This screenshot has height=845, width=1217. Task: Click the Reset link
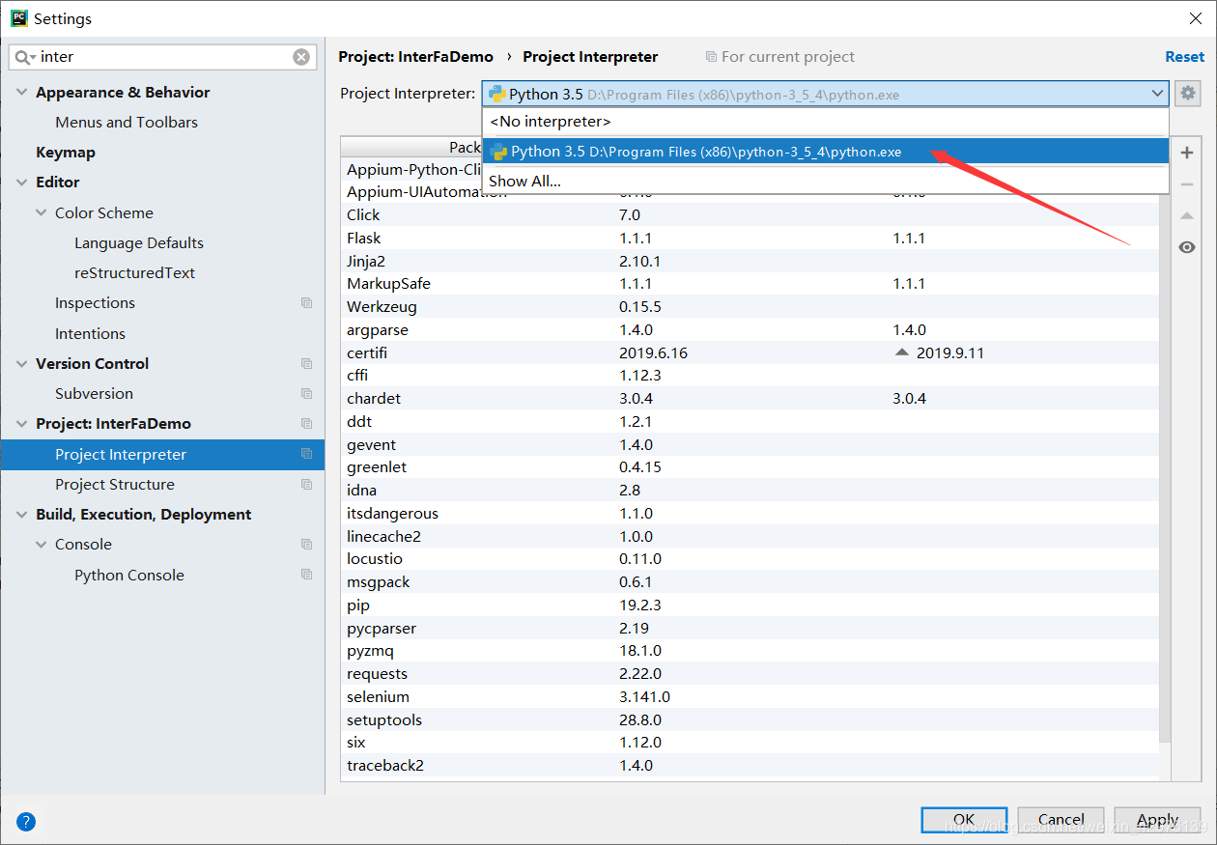tap(1184, 57)
